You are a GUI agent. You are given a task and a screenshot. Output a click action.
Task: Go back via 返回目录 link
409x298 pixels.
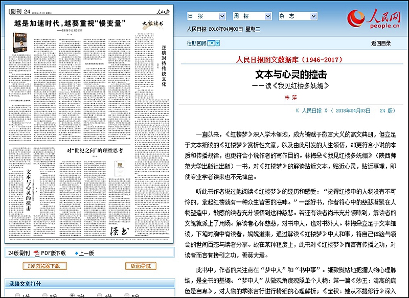381,43
